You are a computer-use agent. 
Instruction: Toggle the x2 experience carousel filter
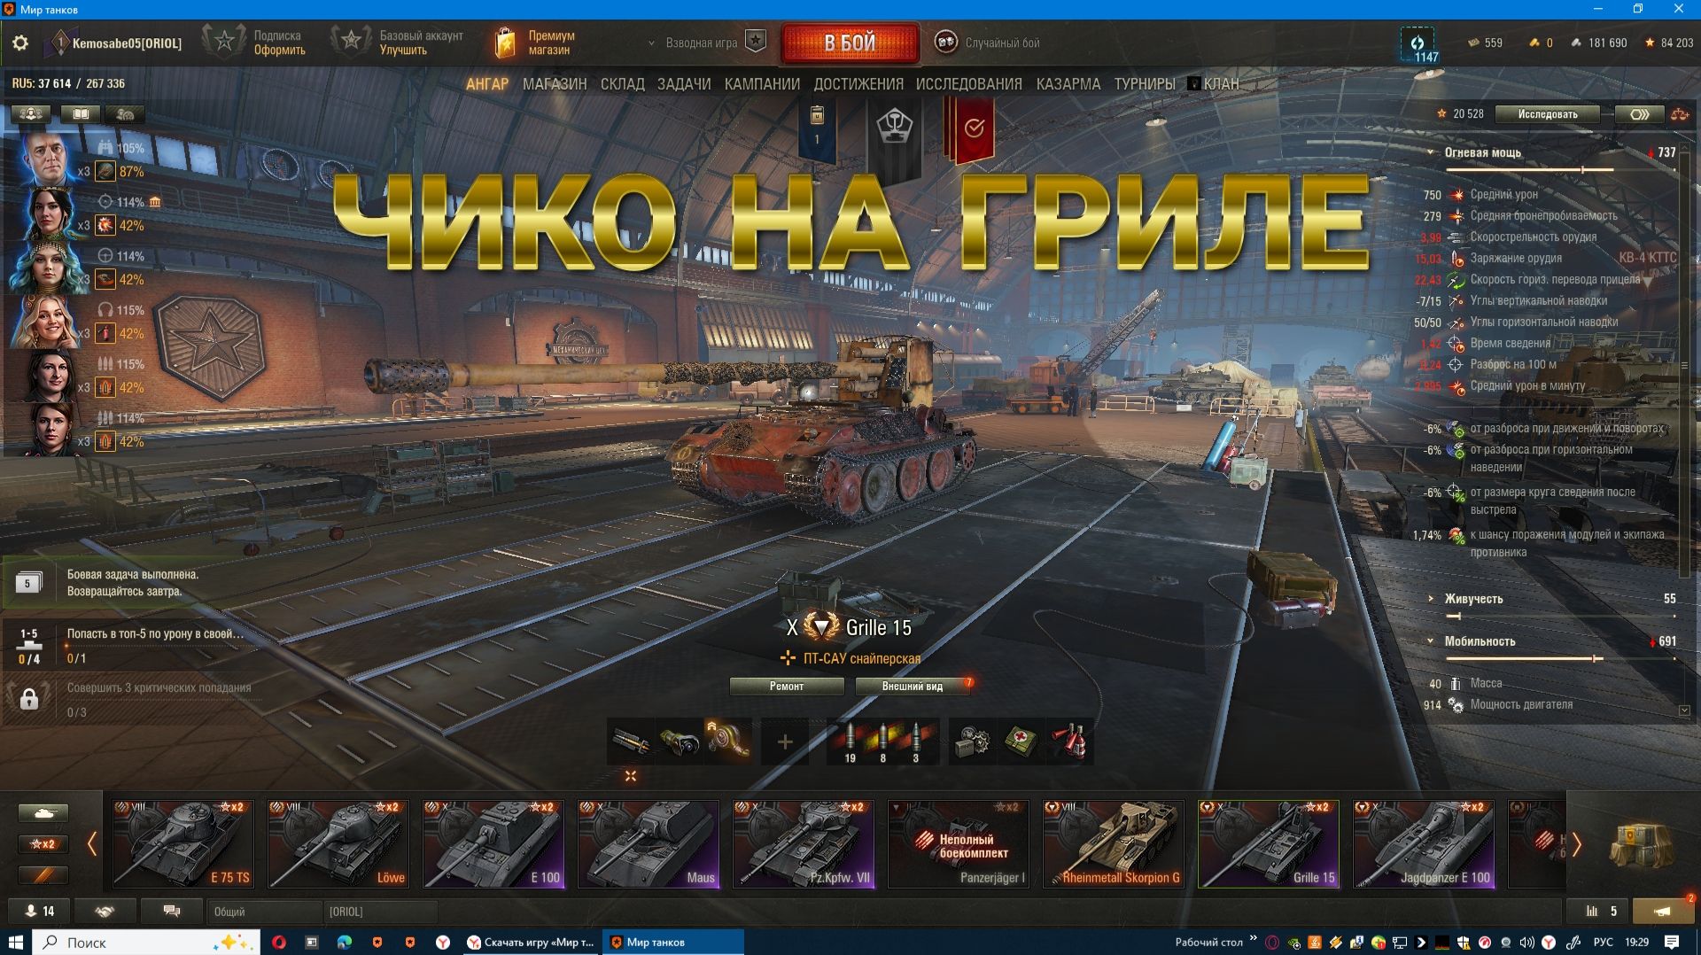point(43,843)
